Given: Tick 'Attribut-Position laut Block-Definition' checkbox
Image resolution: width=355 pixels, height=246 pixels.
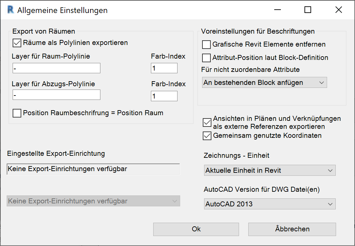Looking at the screenshot, I should pos(206,58).
